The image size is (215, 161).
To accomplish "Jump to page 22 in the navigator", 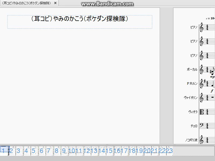I will [x=162, y=151].
